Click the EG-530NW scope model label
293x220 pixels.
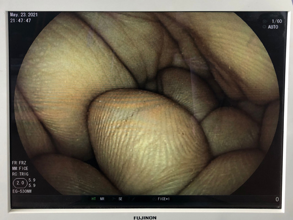pyautogui.click(x=22, y=191)
